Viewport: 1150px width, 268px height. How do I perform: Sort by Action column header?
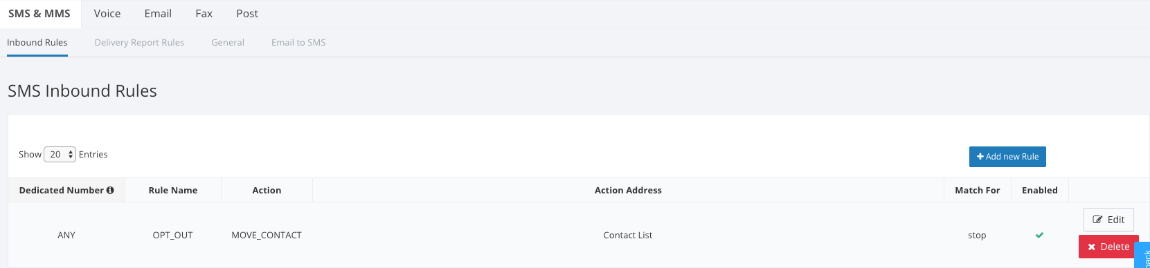[267, 191]
